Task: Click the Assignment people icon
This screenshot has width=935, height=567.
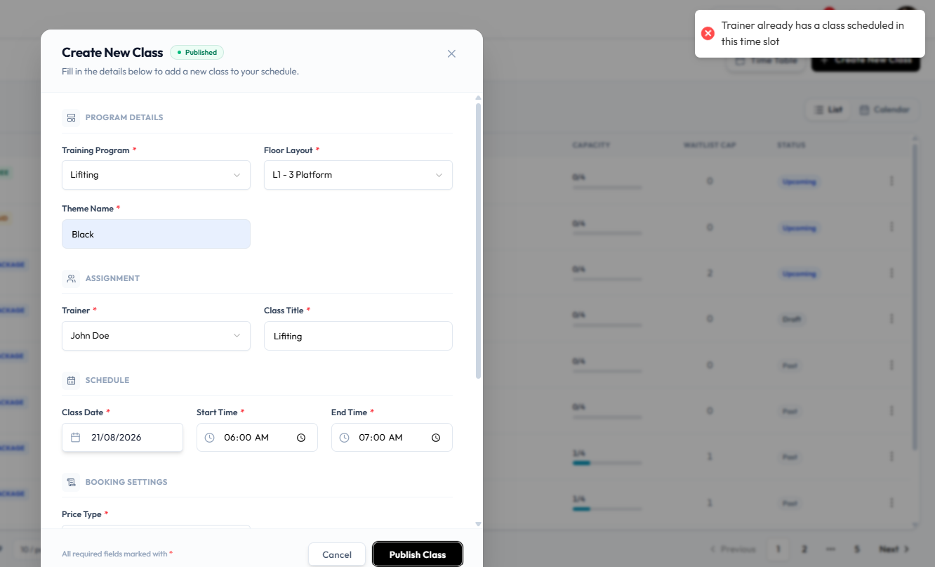Action: tap(71, 278)
